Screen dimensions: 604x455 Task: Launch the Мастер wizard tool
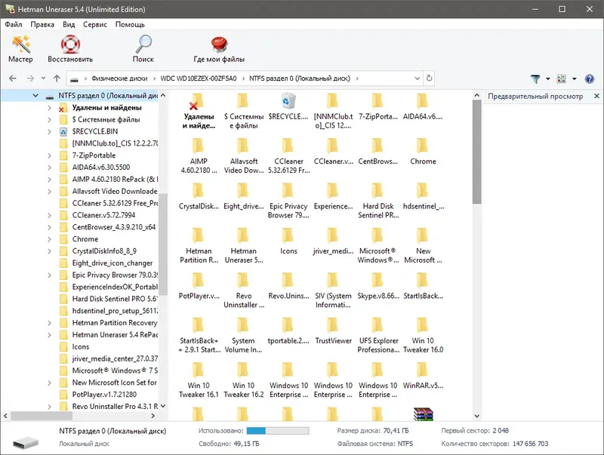coord(21,49)
